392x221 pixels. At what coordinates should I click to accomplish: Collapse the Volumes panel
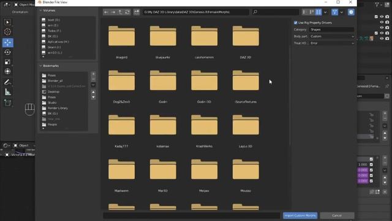click(41, 10)
